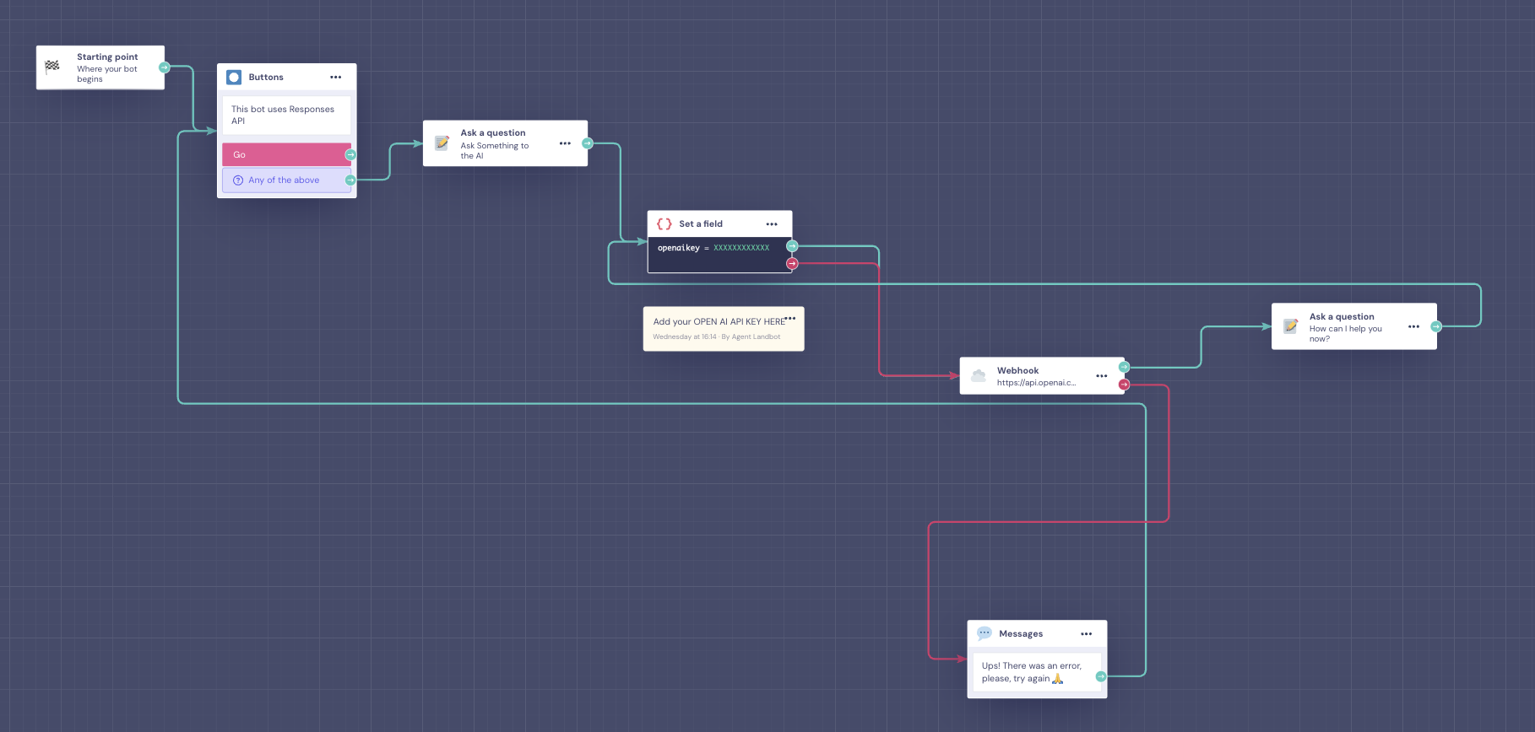The image size is (1535, 732).
Task: Click the notepad icon of 'Ask Something to the AI'
Action: [442, 143]
